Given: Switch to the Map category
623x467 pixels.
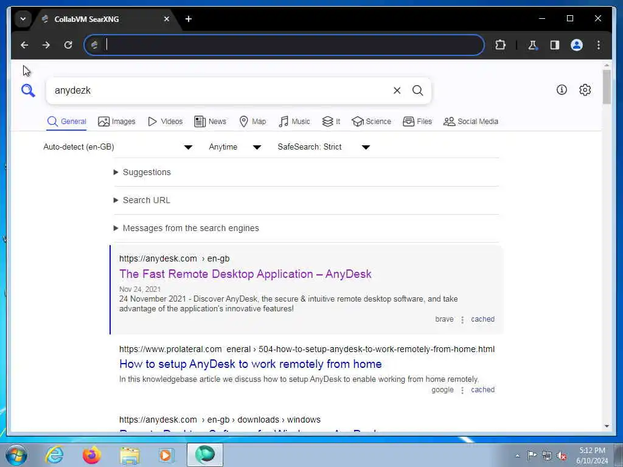Looking at the screenshot, I should click(x=252, y=122).
